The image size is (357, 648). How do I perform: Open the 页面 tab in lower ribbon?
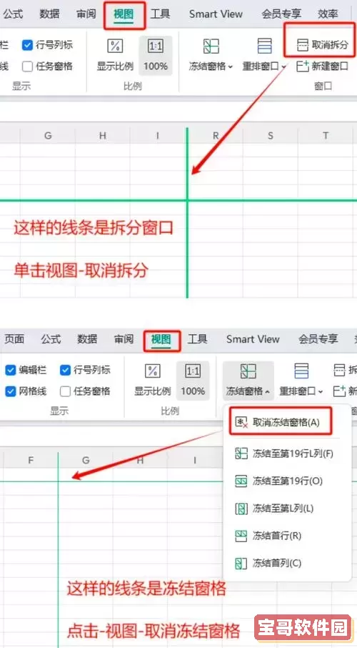tap(14, 339)
